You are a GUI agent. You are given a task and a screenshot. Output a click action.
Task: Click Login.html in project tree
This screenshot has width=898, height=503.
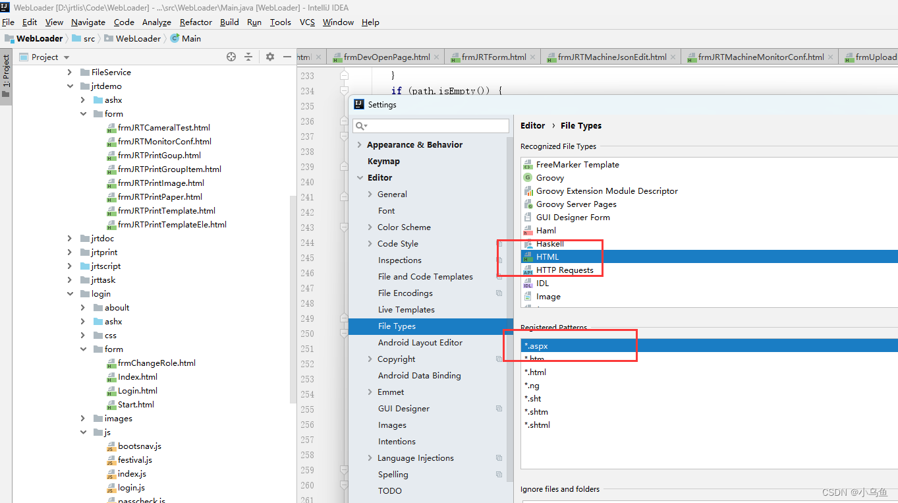pyautogui.click(x=137, y=391)
